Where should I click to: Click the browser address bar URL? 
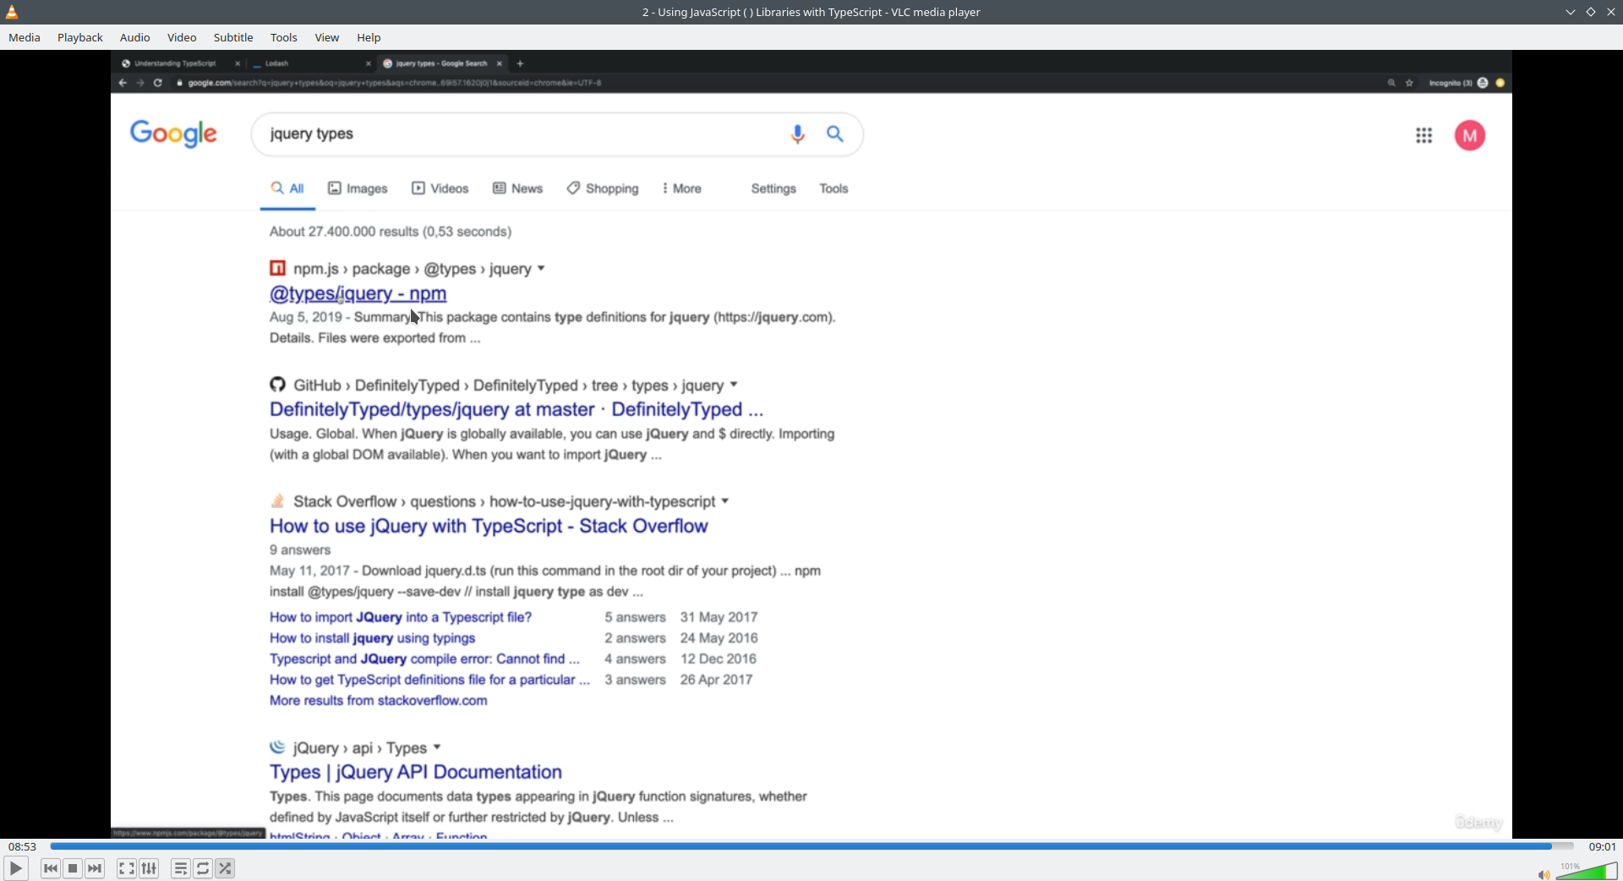point(395,83)
